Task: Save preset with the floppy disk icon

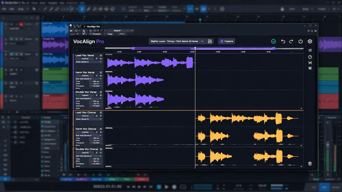Action: click(x=210, y=41)
